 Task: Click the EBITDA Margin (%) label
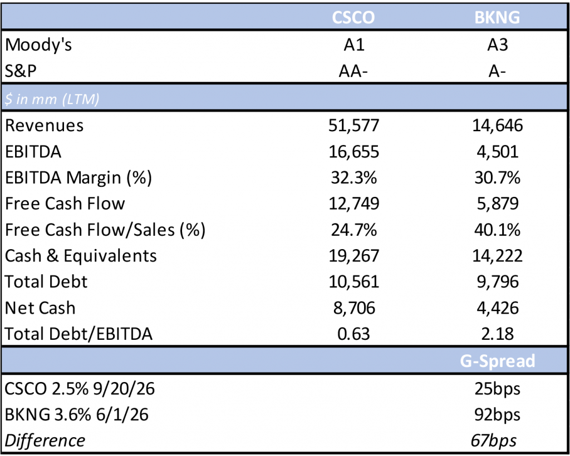[x=78, y=177]
